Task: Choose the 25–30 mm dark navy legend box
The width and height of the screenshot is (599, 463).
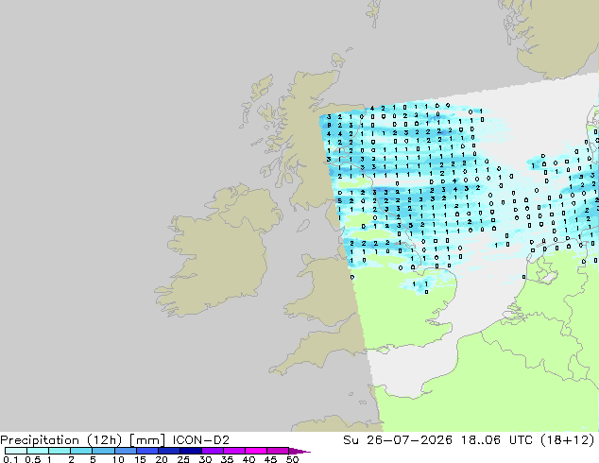Action: (190, 451)
